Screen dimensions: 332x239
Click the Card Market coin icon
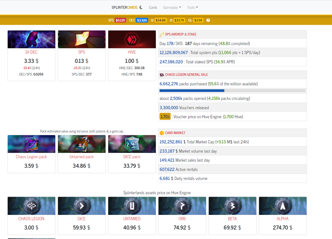[x=162, y=133]
